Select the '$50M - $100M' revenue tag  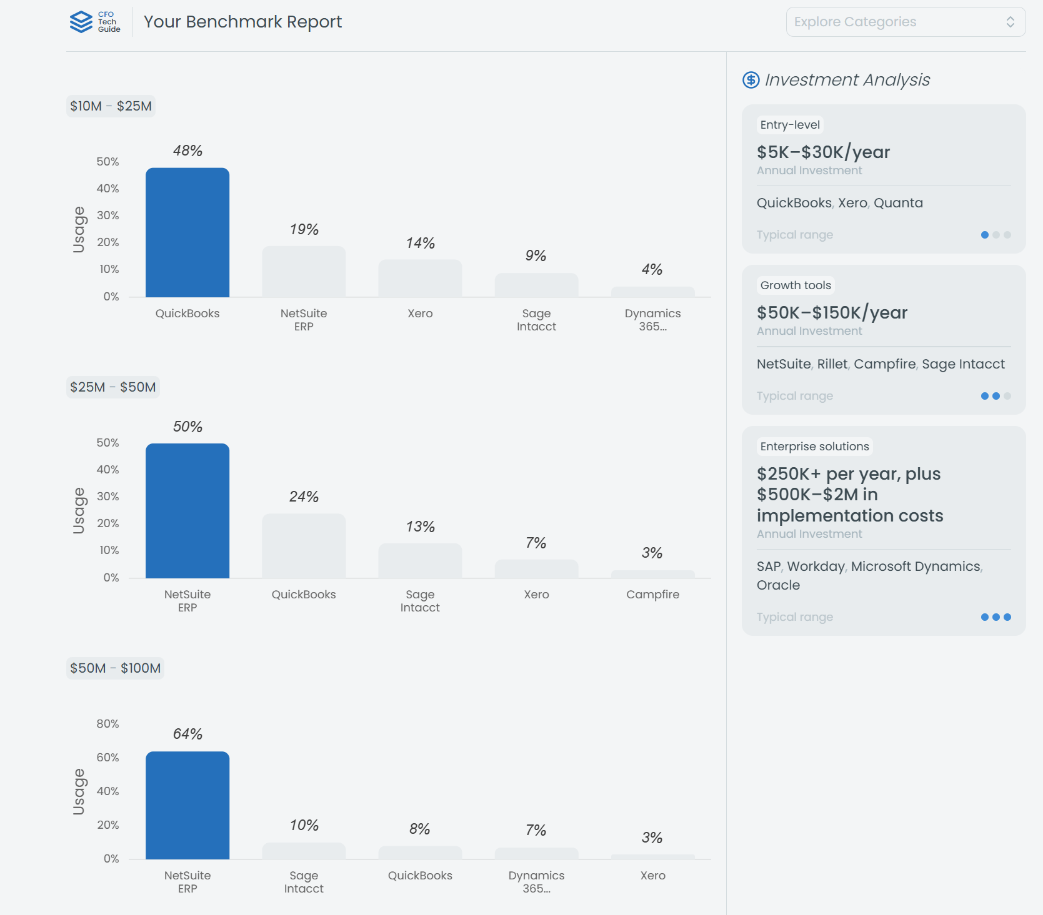pos(115,668)
